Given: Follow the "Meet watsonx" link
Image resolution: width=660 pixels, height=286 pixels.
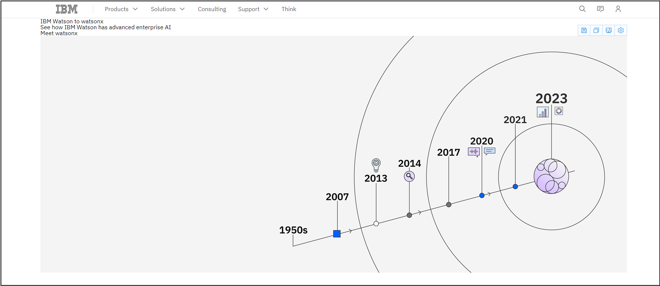Looking at the screenshot, I should (59, 33).
